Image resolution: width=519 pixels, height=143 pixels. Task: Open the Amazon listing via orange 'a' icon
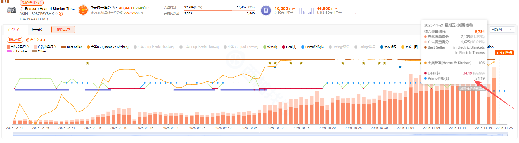point(61,14)
